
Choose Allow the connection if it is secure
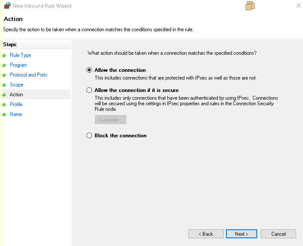point(89,90)
